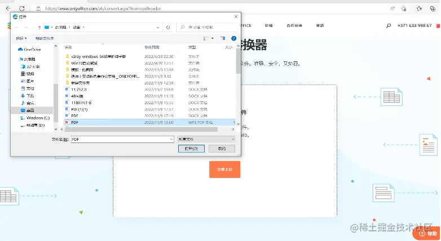Select the Win10 folder dated 2022/9/30
This screenshot has height=241, width=441.
[82, 63]
